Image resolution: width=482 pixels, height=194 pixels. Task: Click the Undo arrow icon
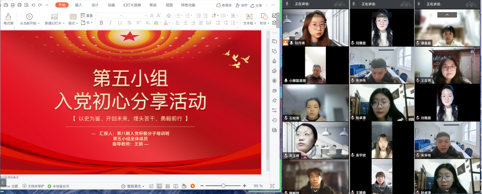33,5
